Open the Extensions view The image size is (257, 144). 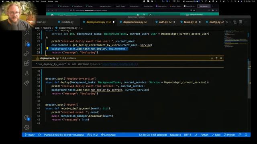(x=27, y=63)
